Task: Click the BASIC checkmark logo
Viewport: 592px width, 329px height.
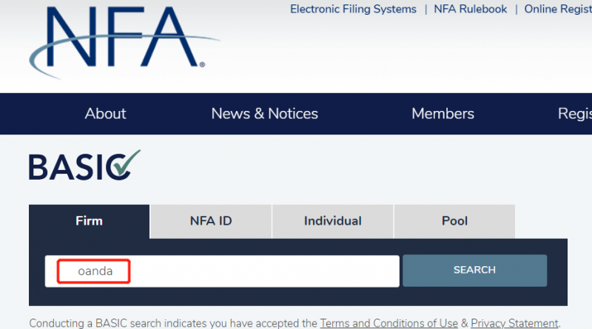Action: tap(84, 166)
